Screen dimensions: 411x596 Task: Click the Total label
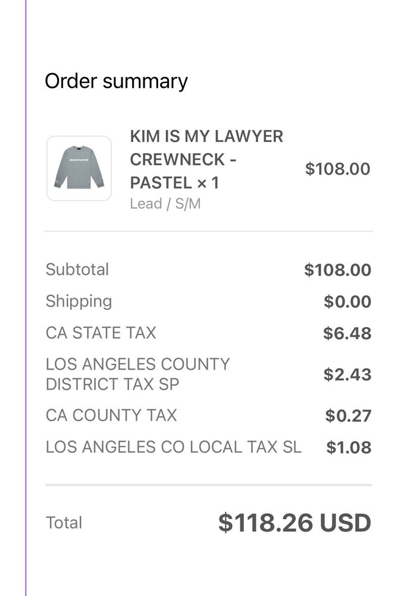(x=64, y=523)
